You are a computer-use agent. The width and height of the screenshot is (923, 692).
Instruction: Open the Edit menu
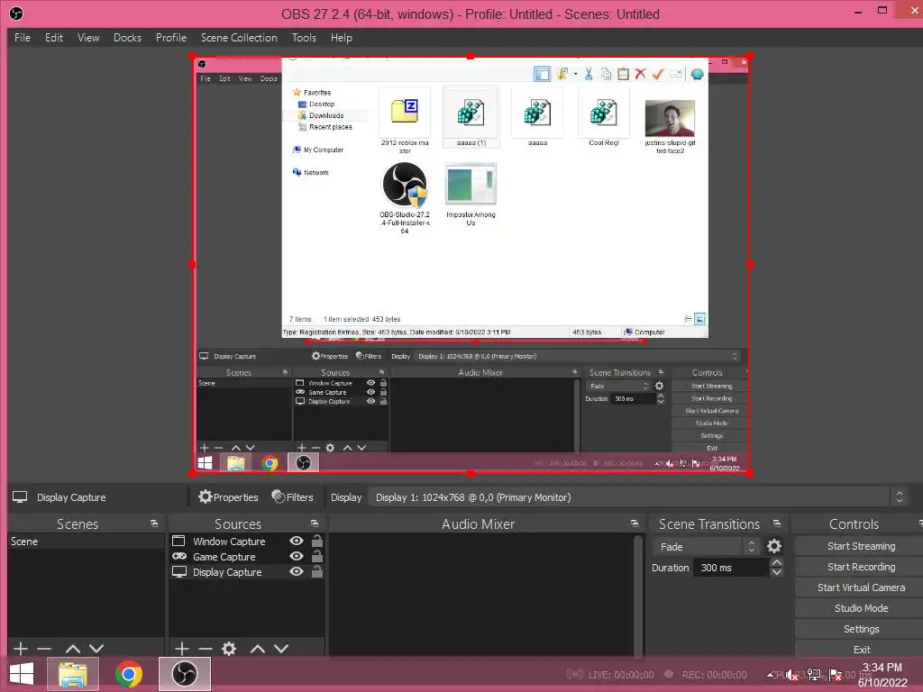[53, 38]
